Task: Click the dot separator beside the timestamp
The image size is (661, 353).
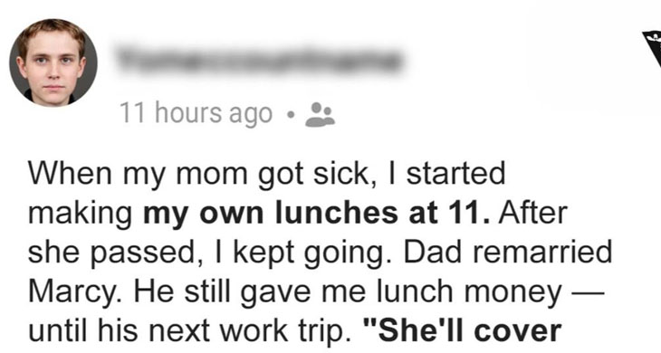Action: (x=289, y=115)
